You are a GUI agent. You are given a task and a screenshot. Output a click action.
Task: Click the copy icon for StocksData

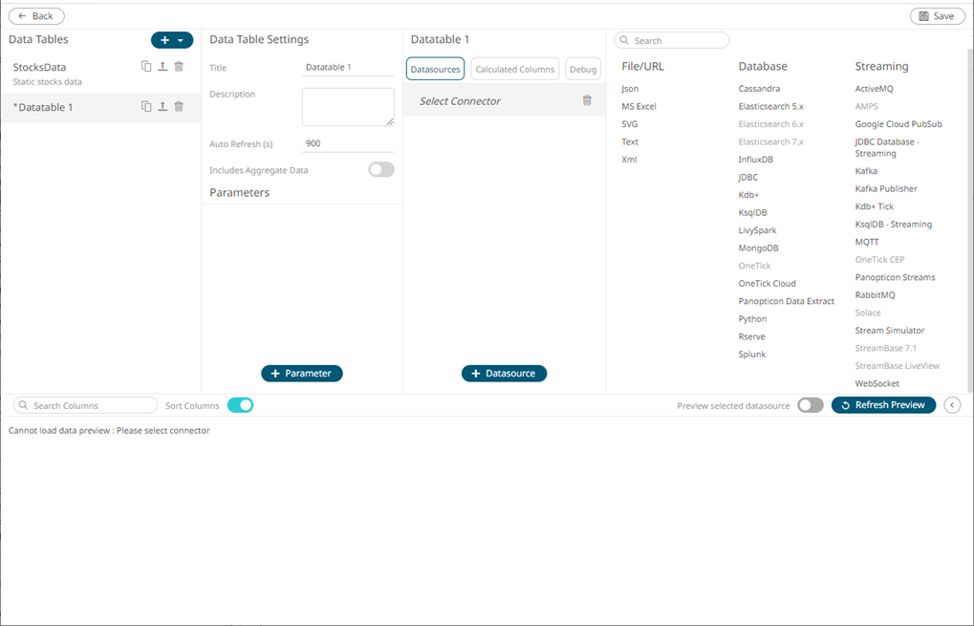[146, 67]
